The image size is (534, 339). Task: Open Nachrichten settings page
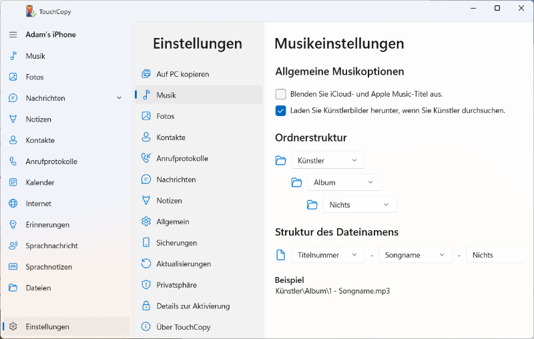click(198, 180)
